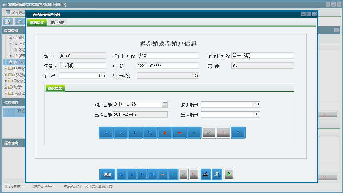Click 鸡养殖及养殖户信息 form title
This screenshot has width=343, height=193.
point(168,43)
